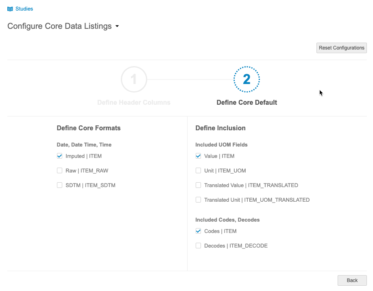Check Decodes | ITEM_DECODE checkbox

[198, 246]
